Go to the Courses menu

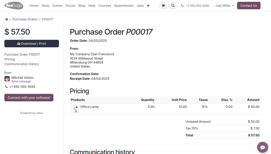pos(105,6)
